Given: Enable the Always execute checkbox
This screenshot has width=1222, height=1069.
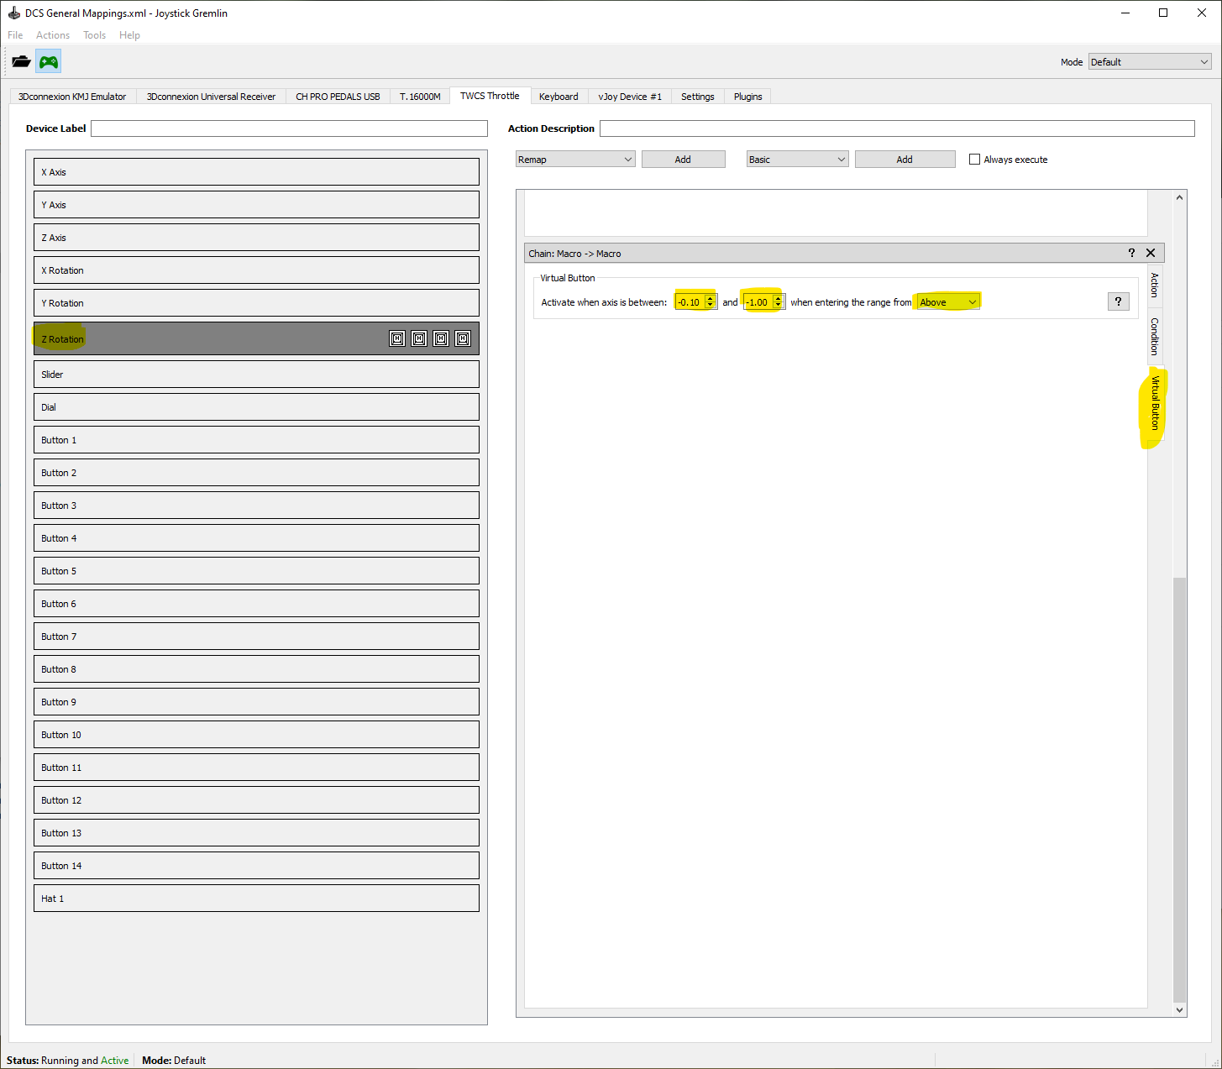Looking at the screenshot, I should (974, 160).
